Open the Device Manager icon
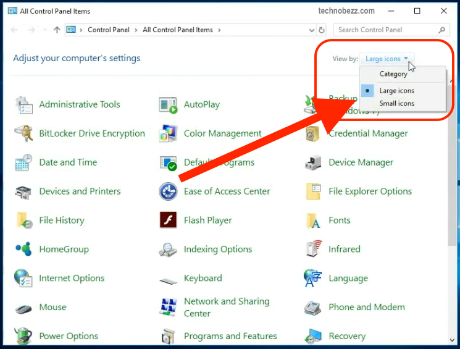The height and width of the screenshot is (349, 460). [313, 162]
